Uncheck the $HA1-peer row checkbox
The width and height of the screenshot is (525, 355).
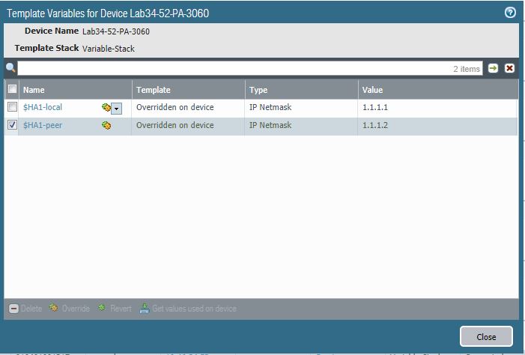[x=12, y=126]
